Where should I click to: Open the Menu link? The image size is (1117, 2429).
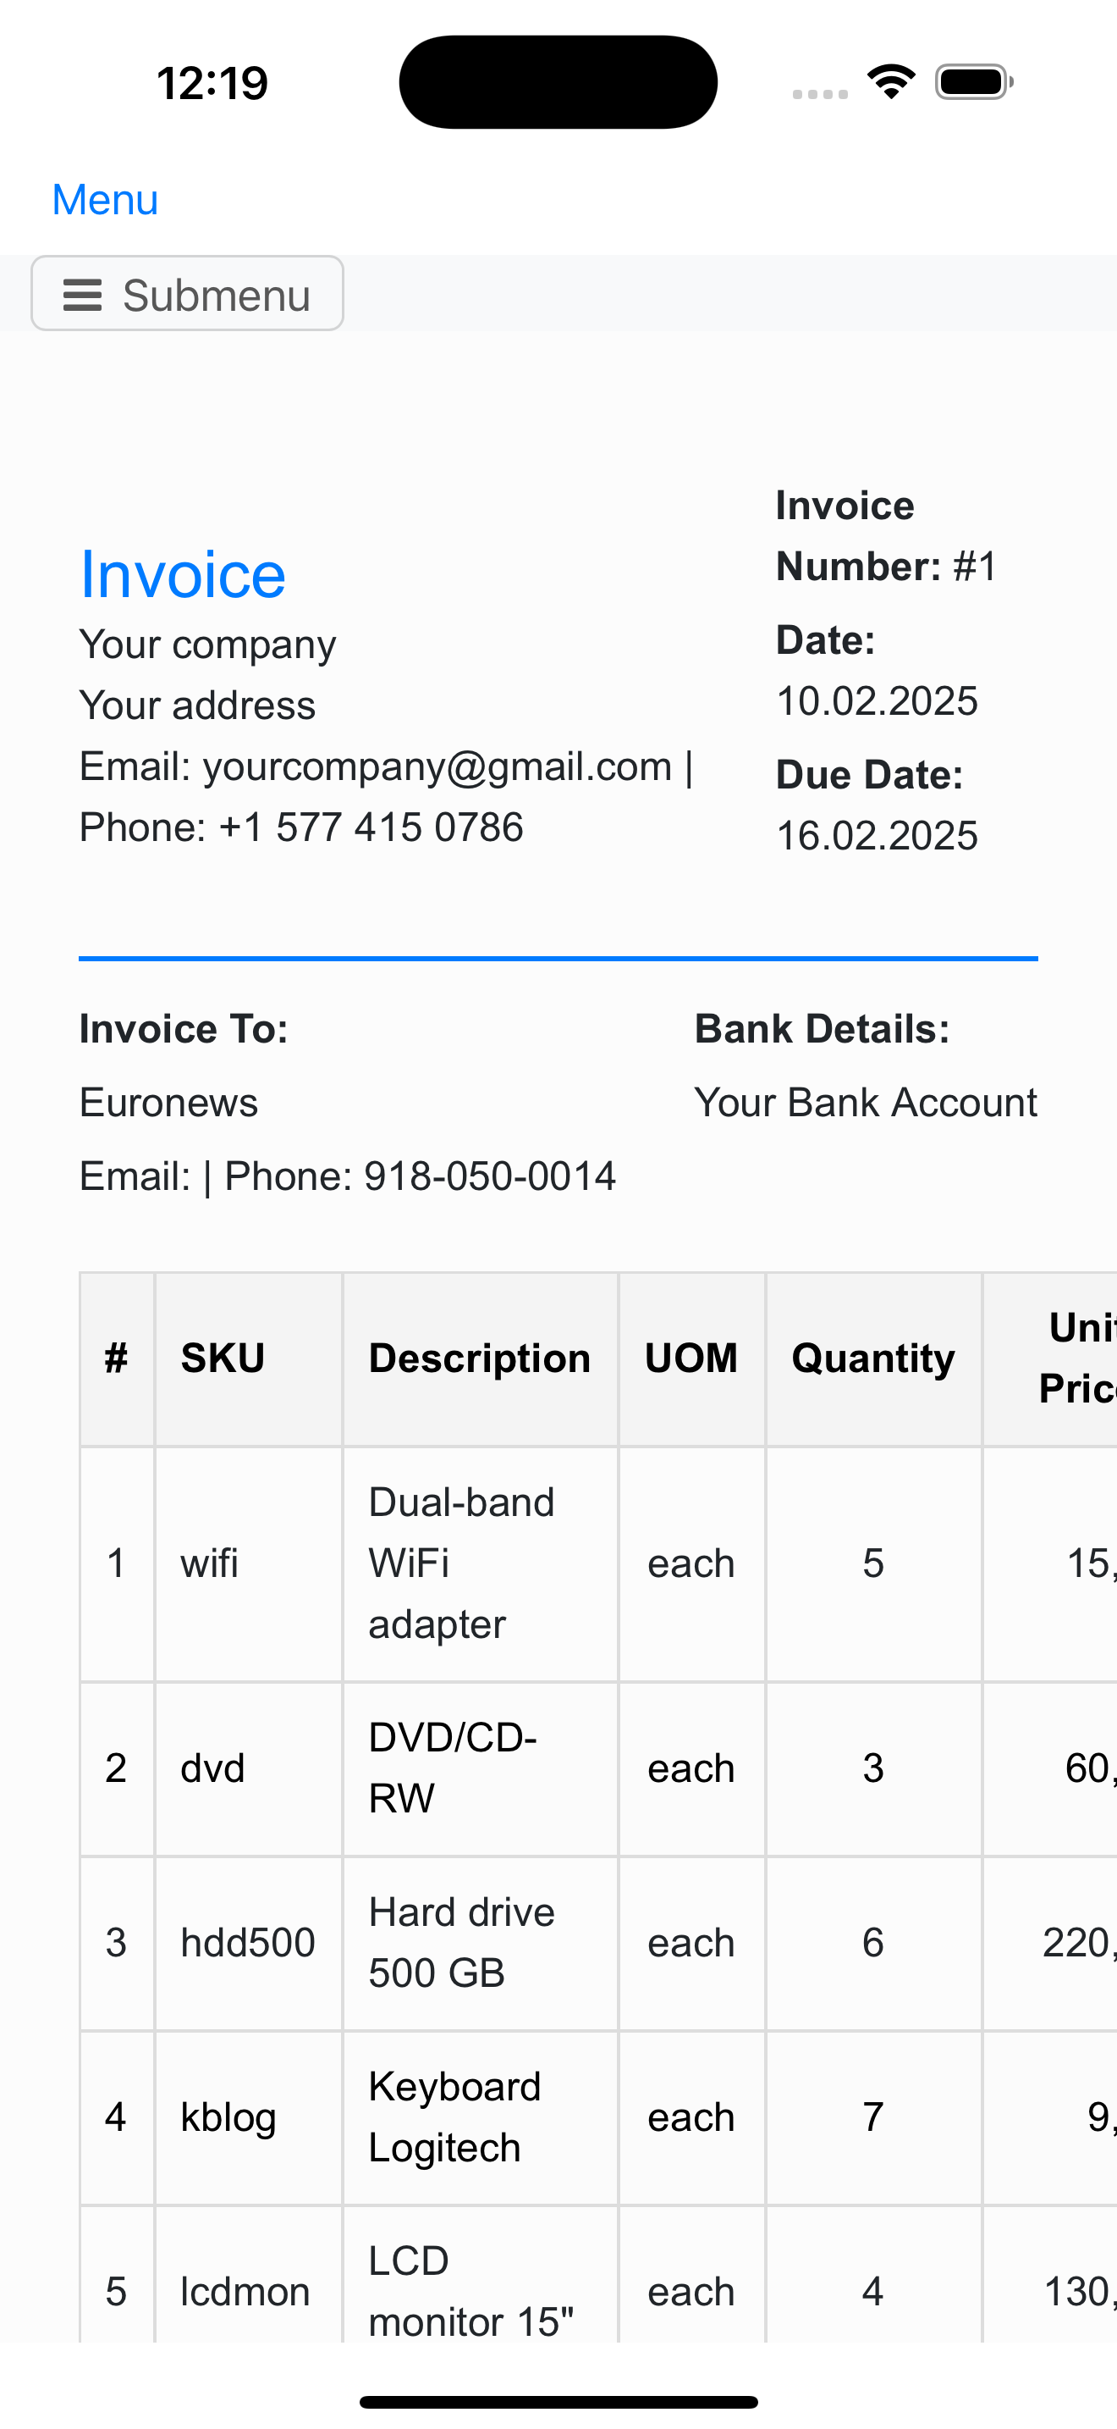pos(105,200)
